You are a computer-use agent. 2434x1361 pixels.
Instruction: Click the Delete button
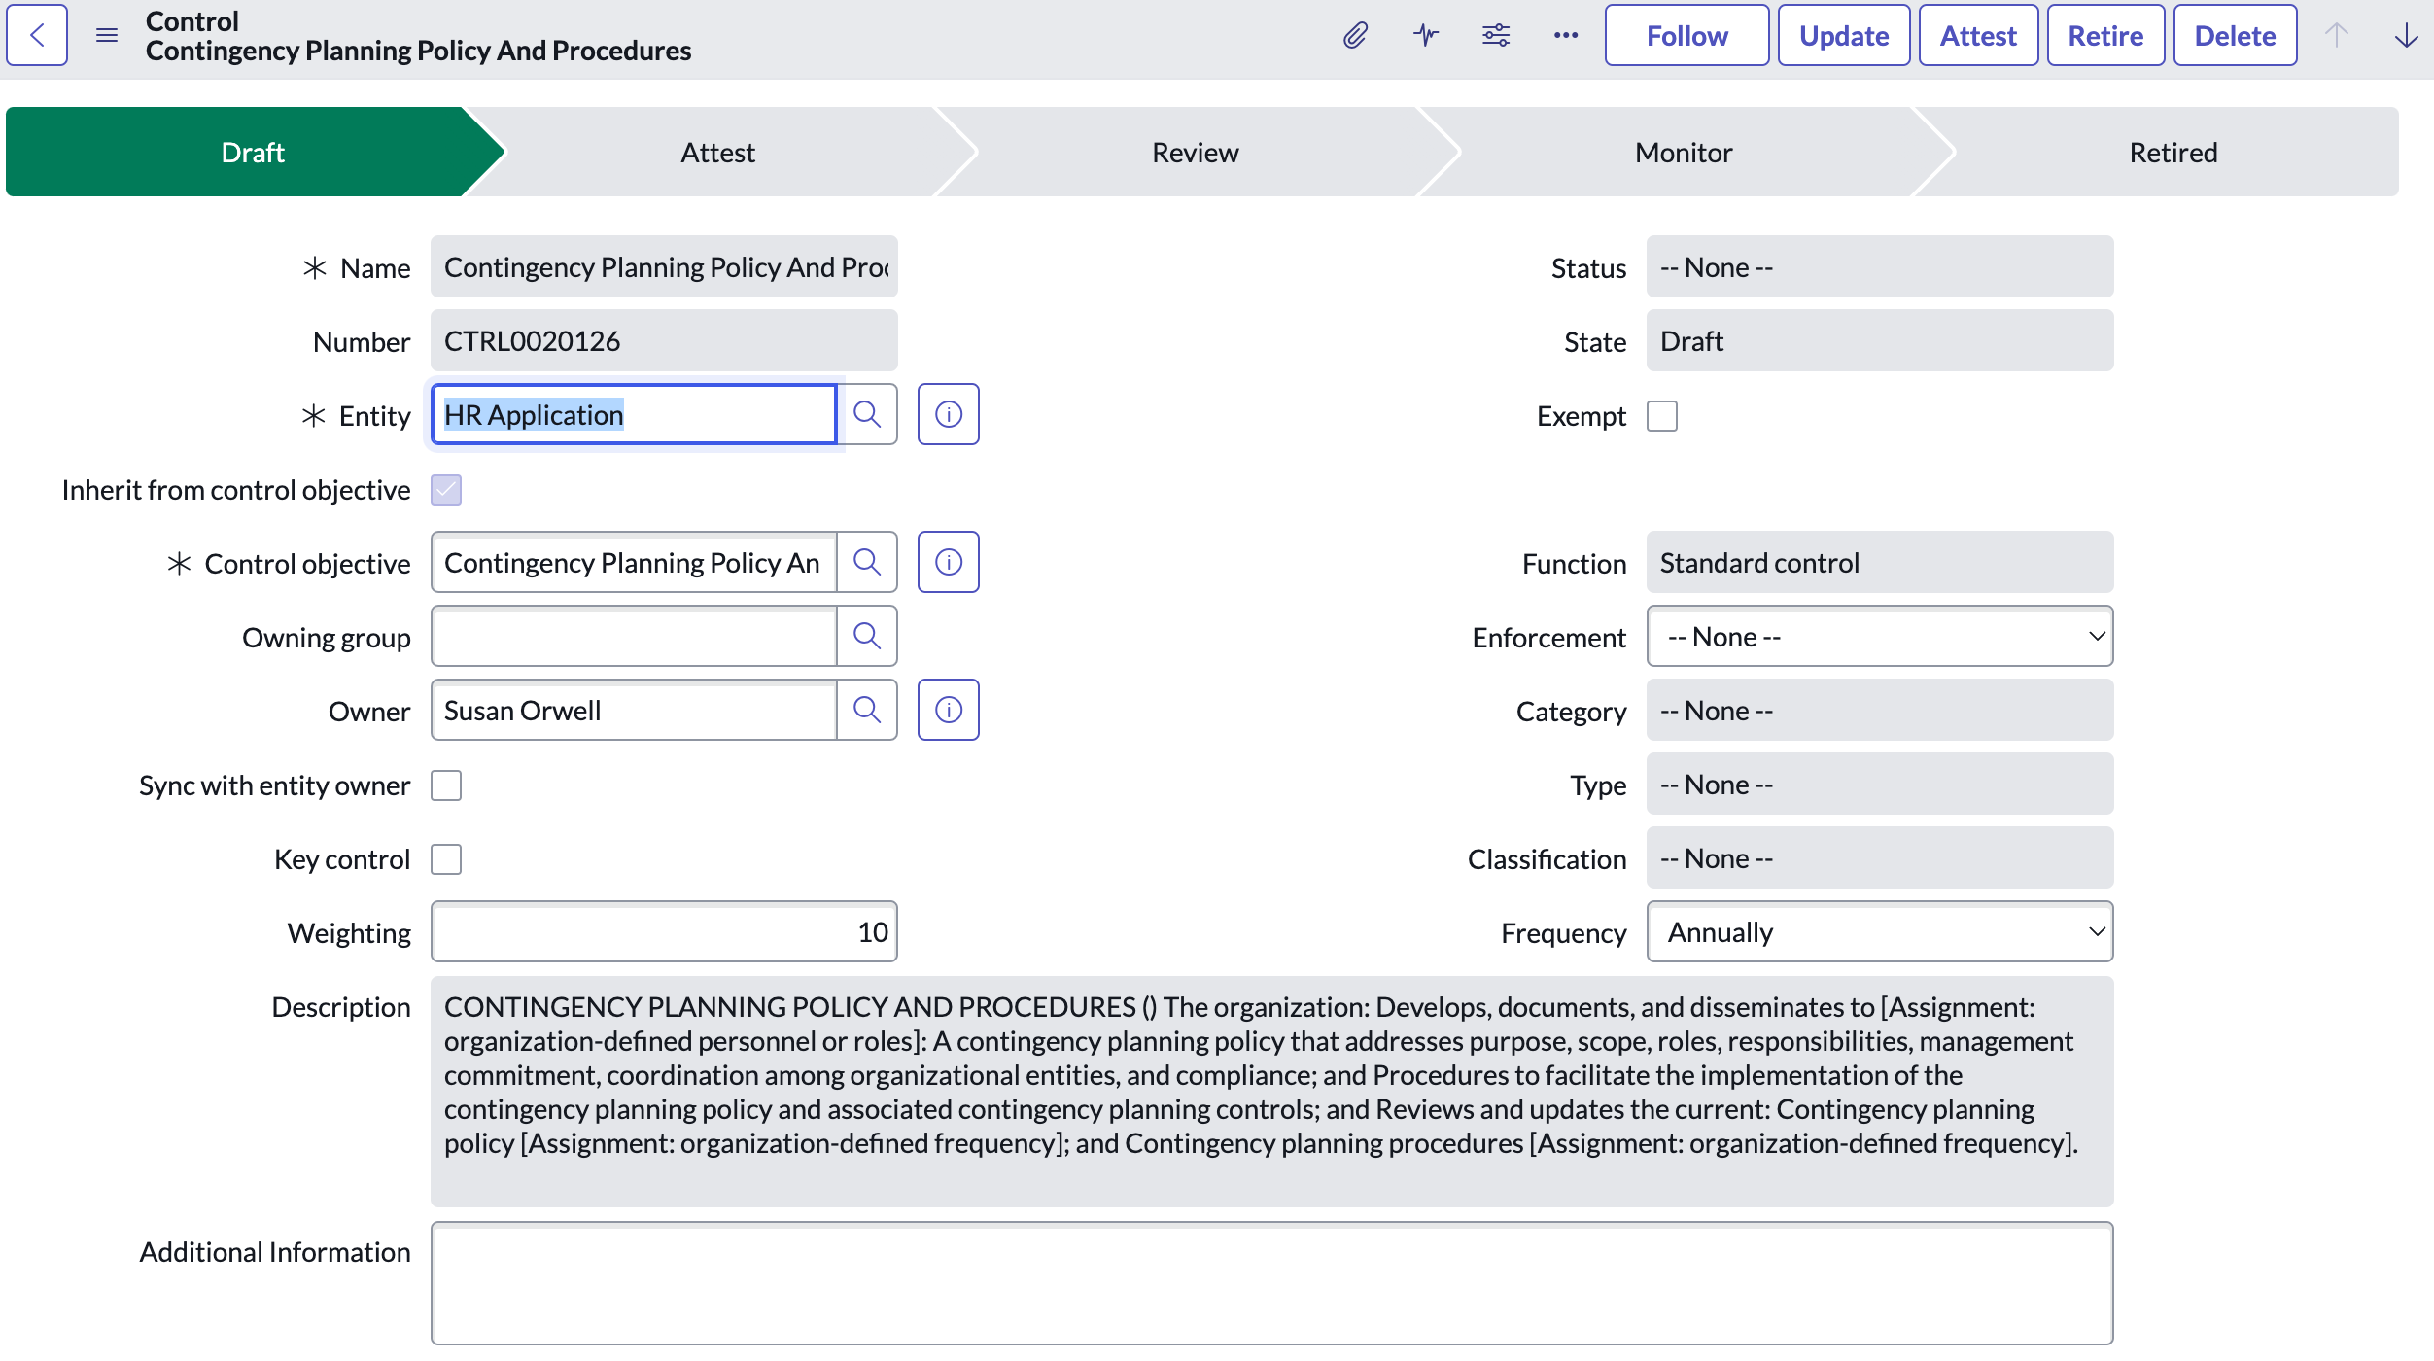2235,36
